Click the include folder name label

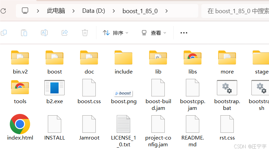124,71
